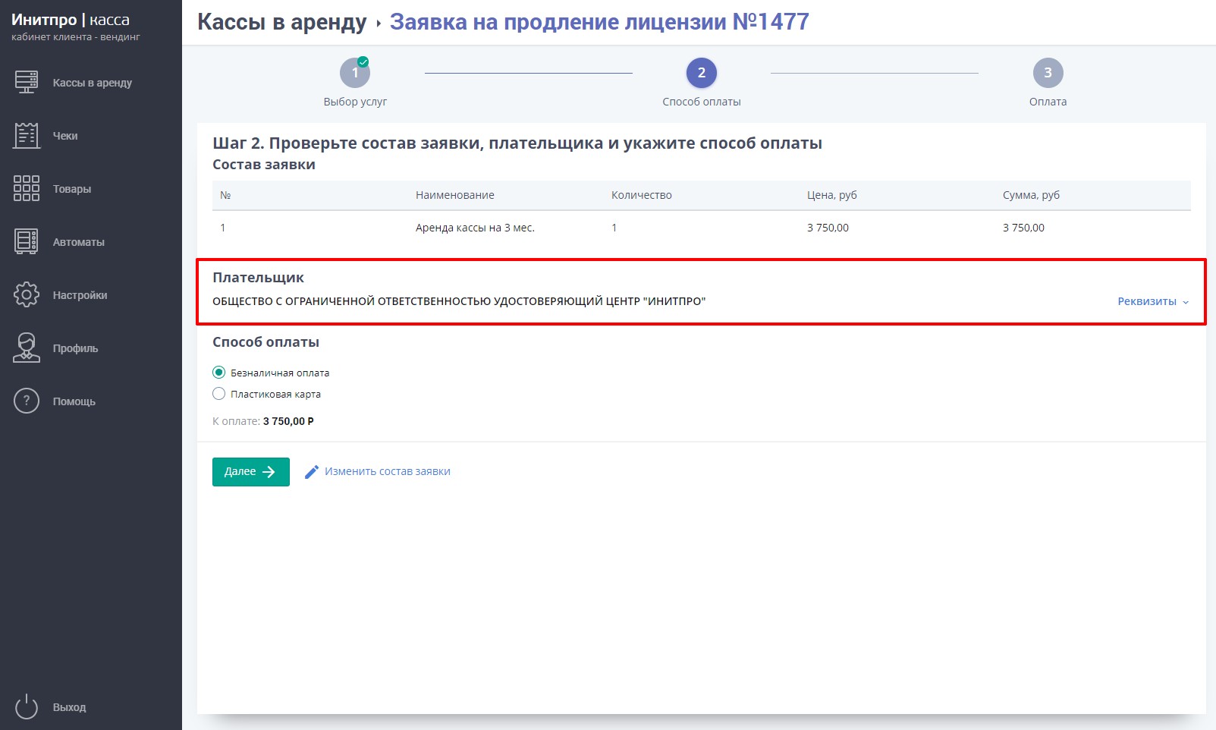Click the settings gear icon
This screenshot has height=730, width=1216.
click(27, 294)
